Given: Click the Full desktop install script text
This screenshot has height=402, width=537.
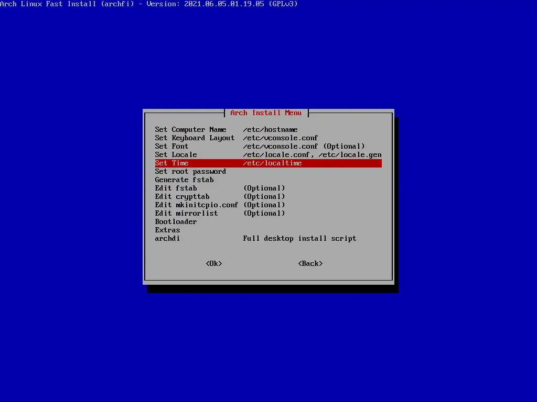Looking at the screenshot, I should click(x=299, y=239).
